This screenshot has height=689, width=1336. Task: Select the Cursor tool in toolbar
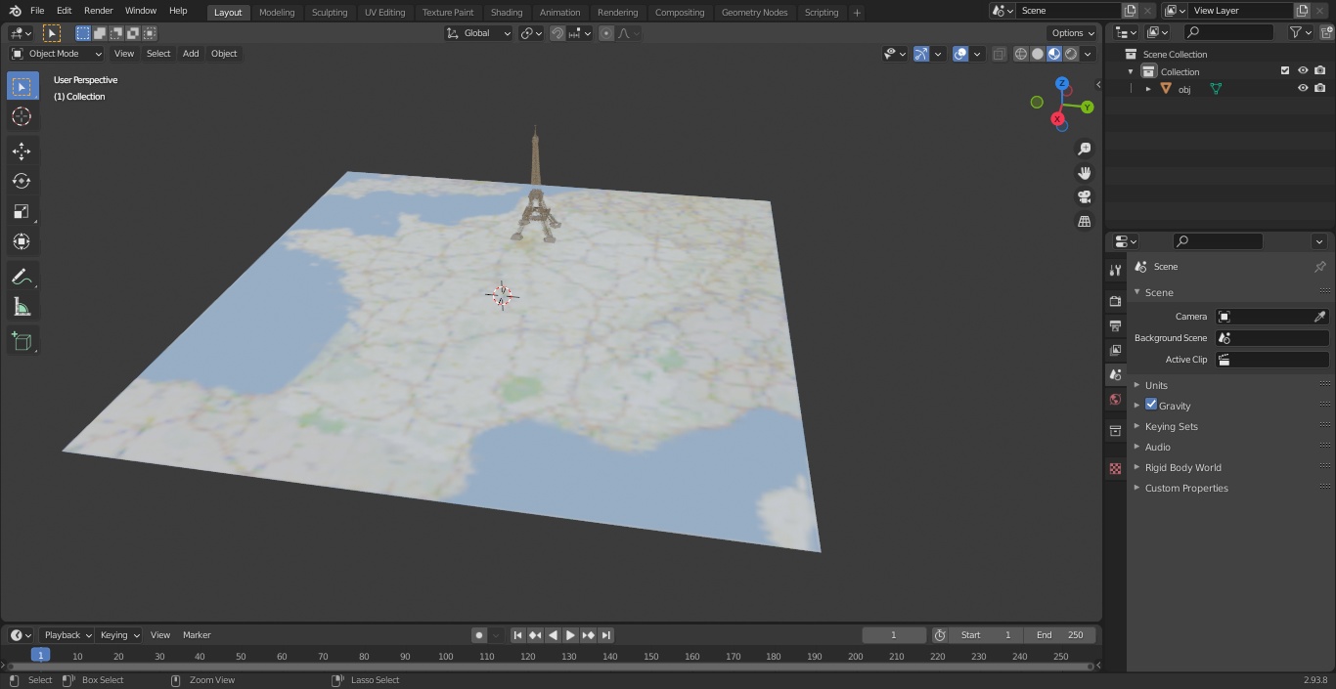tap(22, 116)
